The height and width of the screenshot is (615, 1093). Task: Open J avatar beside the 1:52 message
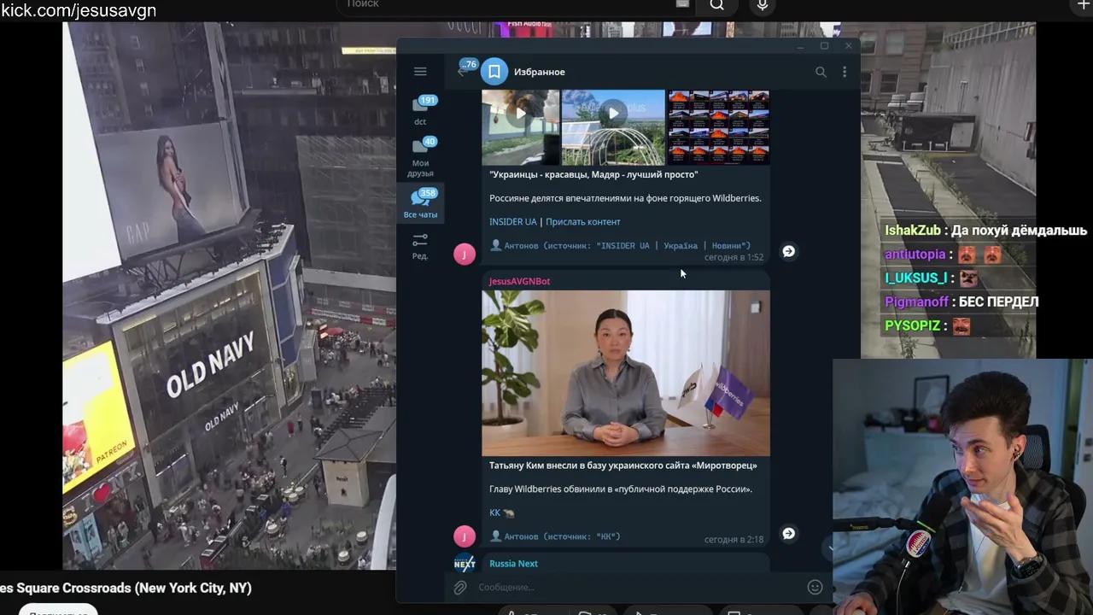465,254
